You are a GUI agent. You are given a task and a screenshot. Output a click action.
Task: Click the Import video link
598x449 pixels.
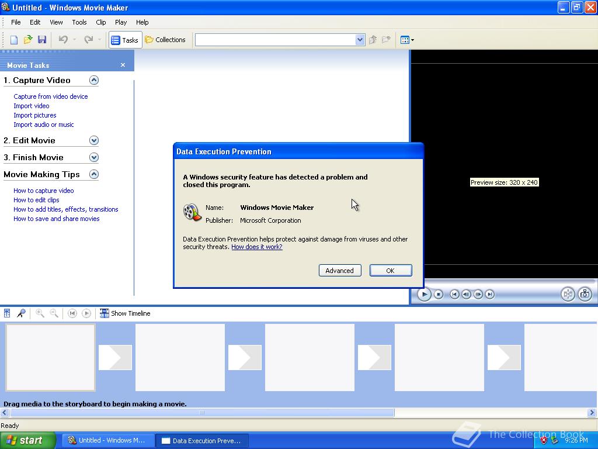32,106
